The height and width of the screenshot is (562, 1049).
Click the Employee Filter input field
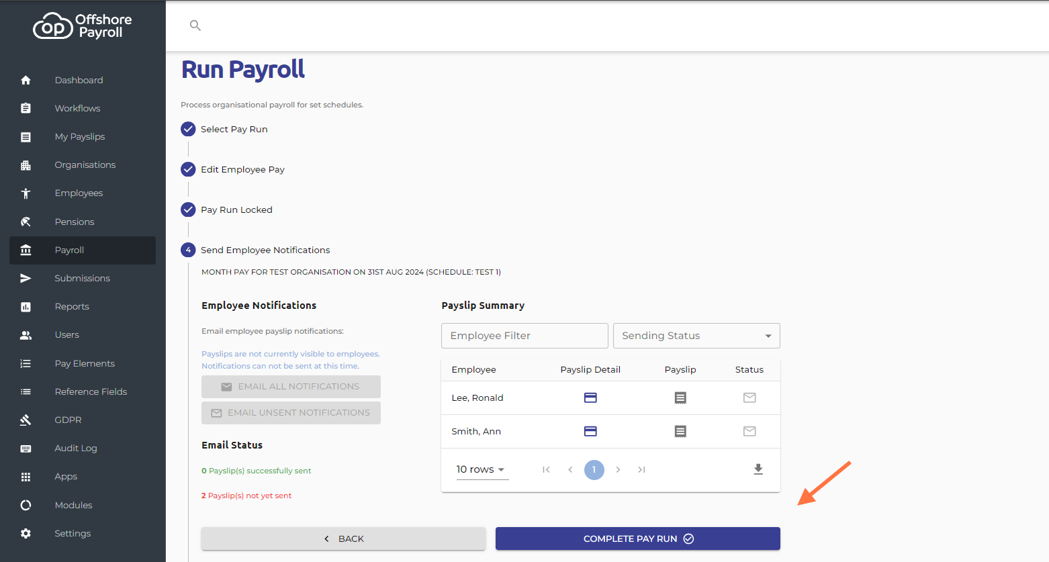(x=524, y=336)
